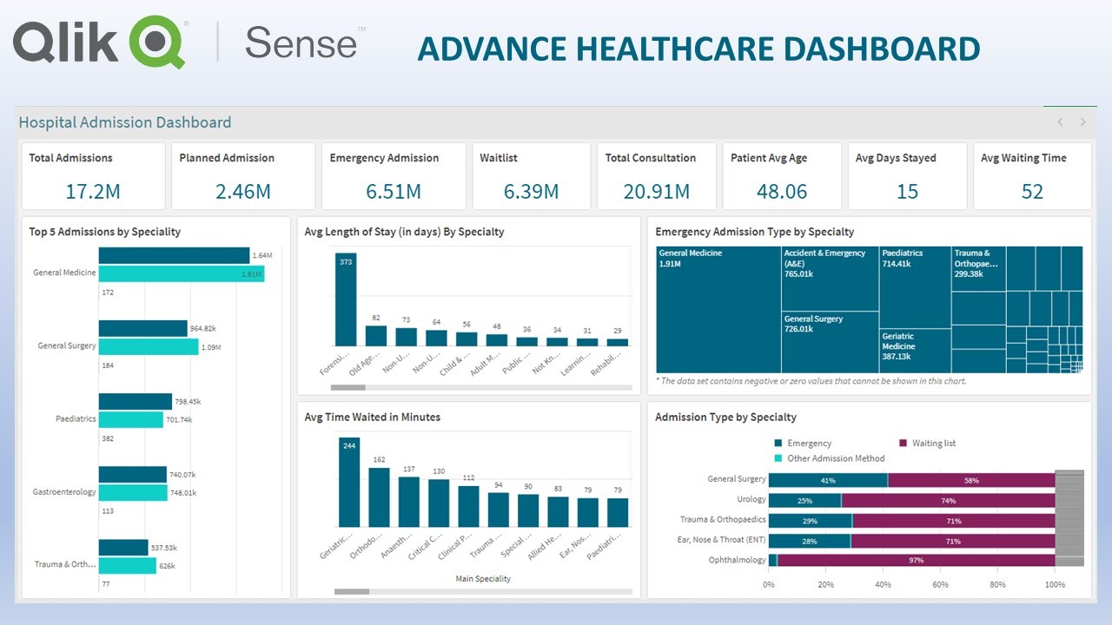Image resolution: width=1112 pixels, height=625 pixels.
Task: Click Avg Length of Stay chart title
Action: tap(405, 232)
